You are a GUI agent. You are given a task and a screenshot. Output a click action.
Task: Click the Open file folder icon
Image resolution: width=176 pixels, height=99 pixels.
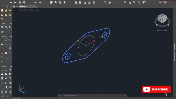(15, 2)
